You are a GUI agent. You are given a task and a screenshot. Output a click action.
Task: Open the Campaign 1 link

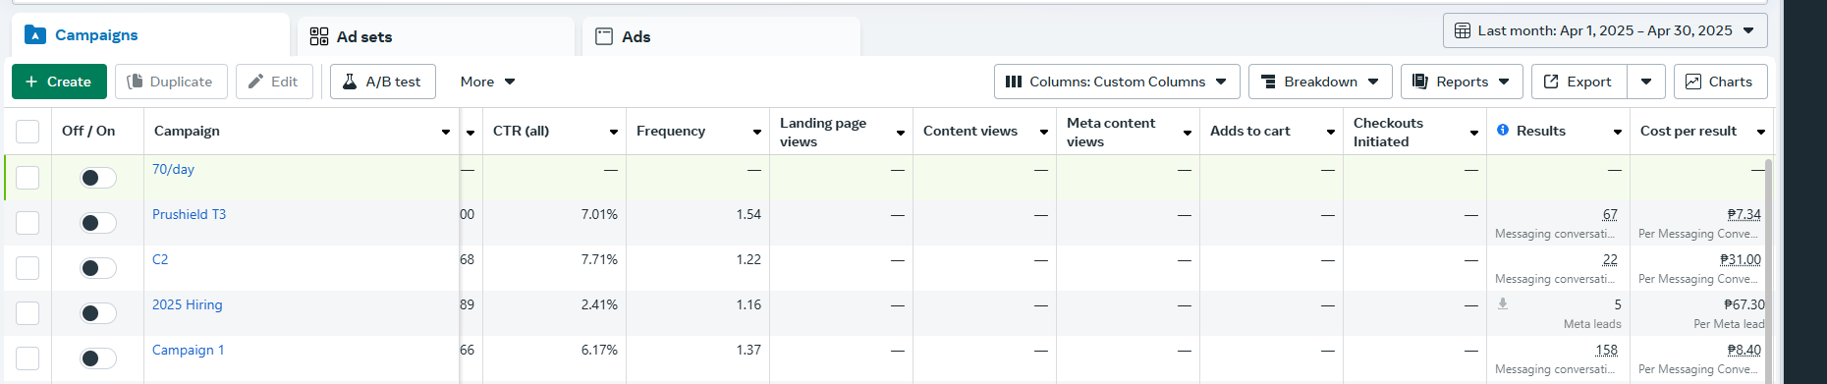pos(189,350)
